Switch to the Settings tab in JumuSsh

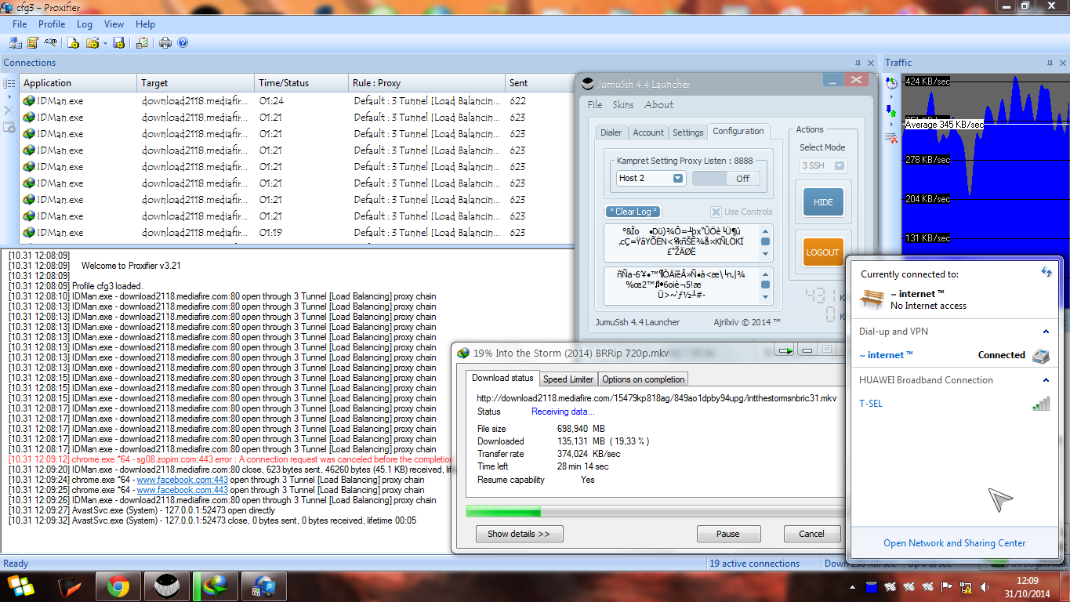click(x=688, y=132)
